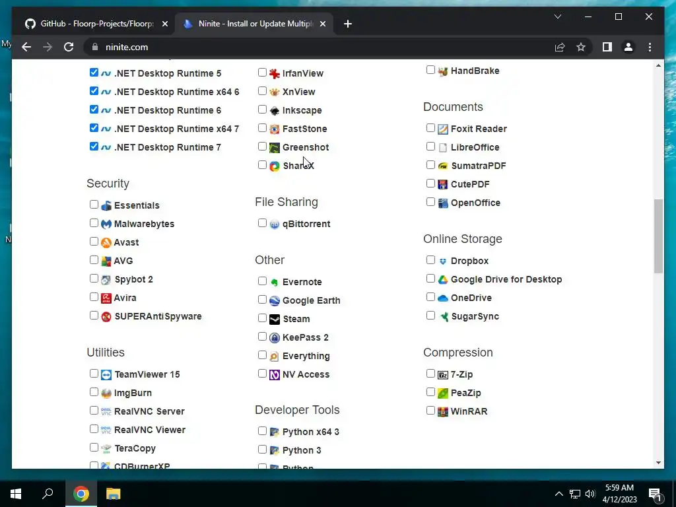Image resolution: width=676 pixels, height=507 pixels.
Task: Open the notification center icon
Action: [656, 494]
